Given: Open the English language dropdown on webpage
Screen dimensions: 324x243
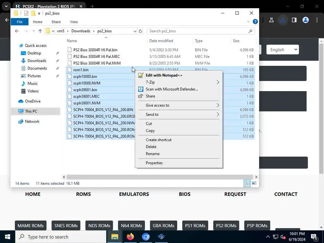Looking at the screenshot, I should click(x=283, y=50).
